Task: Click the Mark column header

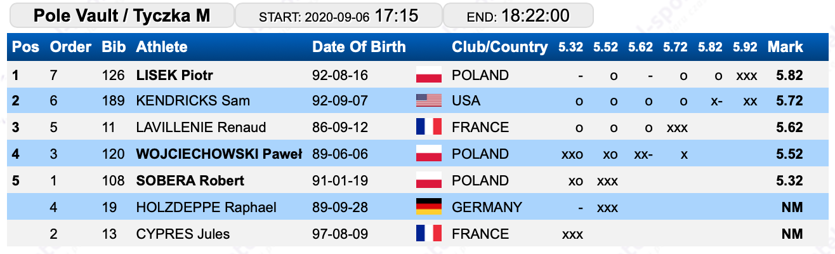Action: point(785,47)
